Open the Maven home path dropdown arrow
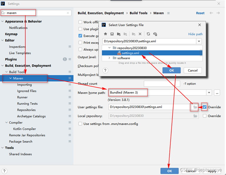 [x=209, y=93]
